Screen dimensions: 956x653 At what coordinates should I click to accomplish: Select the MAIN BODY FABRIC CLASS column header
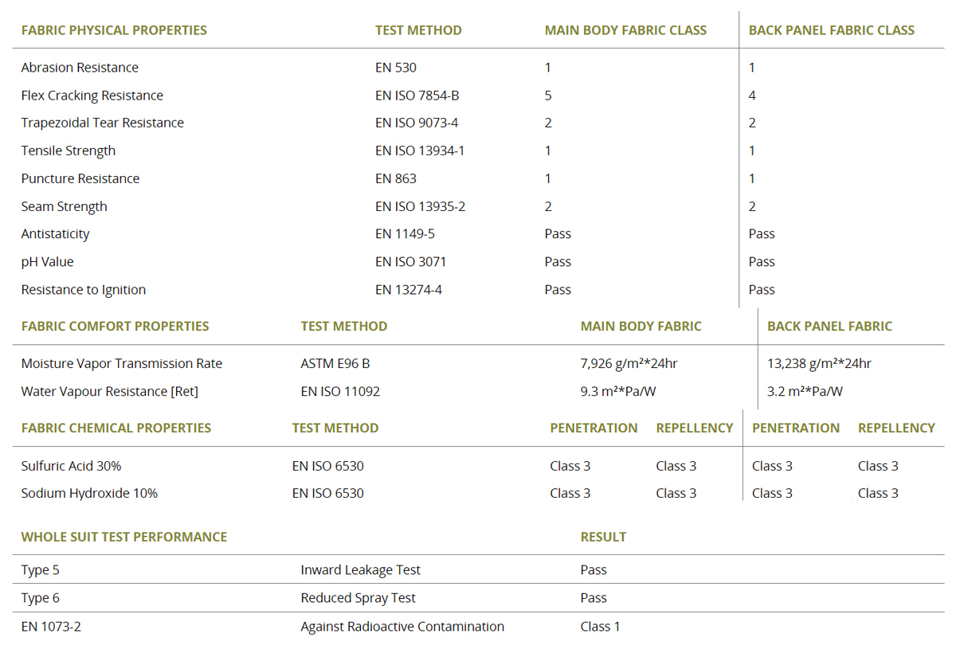point(625,30)
